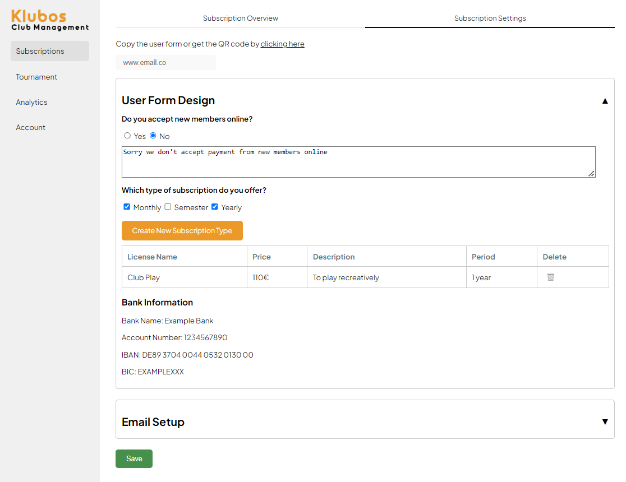Expand the Email Setup section
The width and height of the screenshot is (626, 482).
point(605,421)
